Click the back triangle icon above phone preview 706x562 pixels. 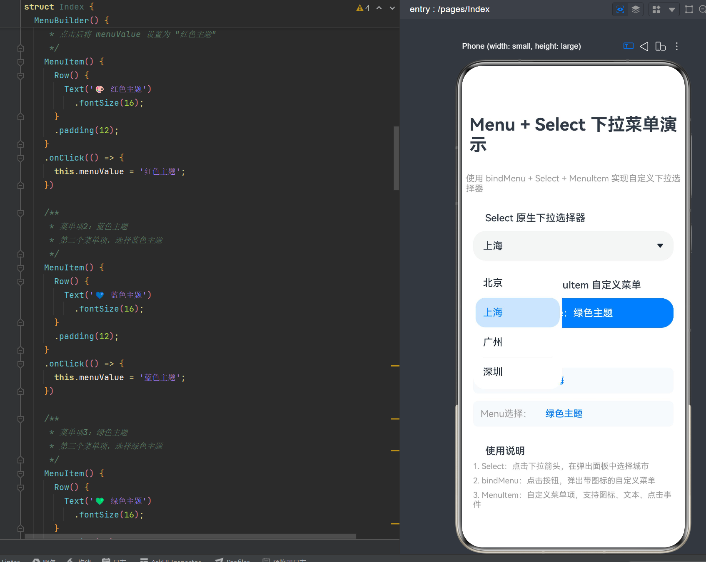(644, 46)
